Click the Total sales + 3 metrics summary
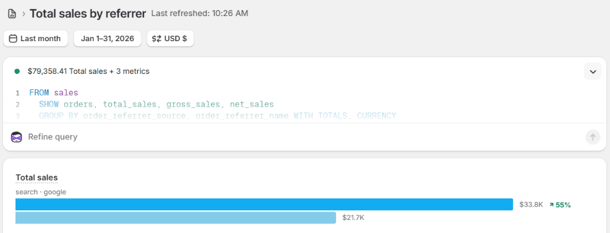This screenshot has width=610, height=233. 88,72
